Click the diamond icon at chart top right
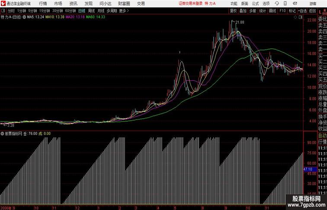The height and width of the screenshot is (210, 327). coord(295,17)
